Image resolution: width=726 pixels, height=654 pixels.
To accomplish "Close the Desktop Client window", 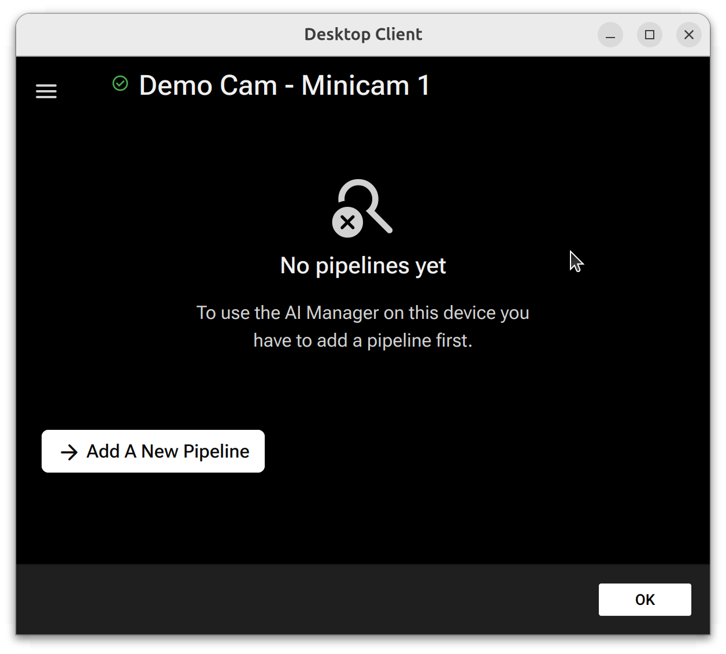I will [x=688, y=35].
